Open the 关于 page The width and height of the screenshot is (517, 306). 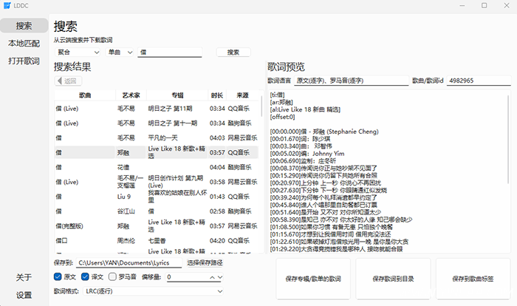tap(24, 277)
